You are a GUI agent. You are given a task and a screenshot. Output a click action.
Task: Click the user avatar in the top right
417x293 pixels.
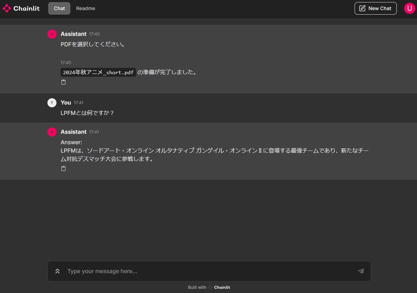(409, 8)
